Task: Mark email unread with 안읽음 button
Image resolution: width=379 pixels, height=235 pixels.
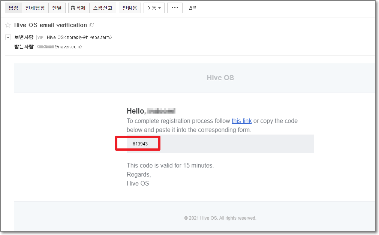Action: (130, 8)
